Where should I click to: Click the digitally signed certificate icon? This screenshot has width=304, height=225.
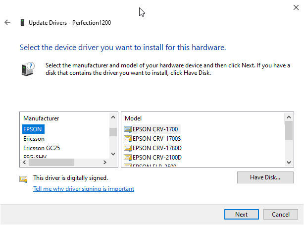point(23,179)
